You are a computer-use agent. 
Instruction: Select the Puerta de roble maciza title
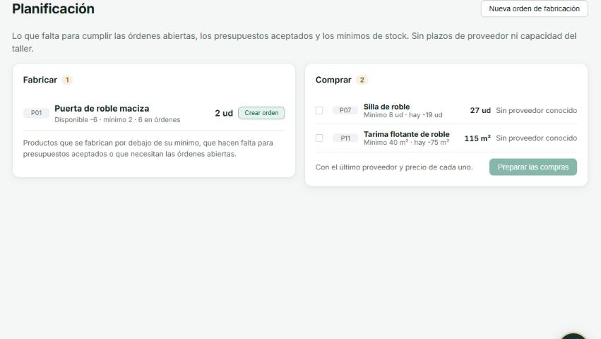coord(102,109)
